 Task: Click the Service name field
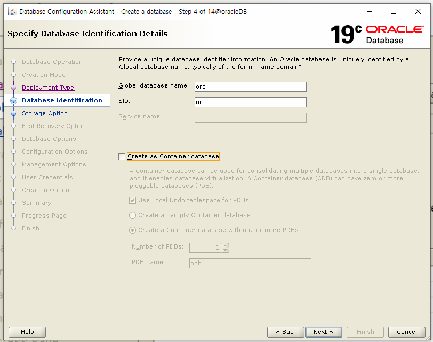coord(251,117)
